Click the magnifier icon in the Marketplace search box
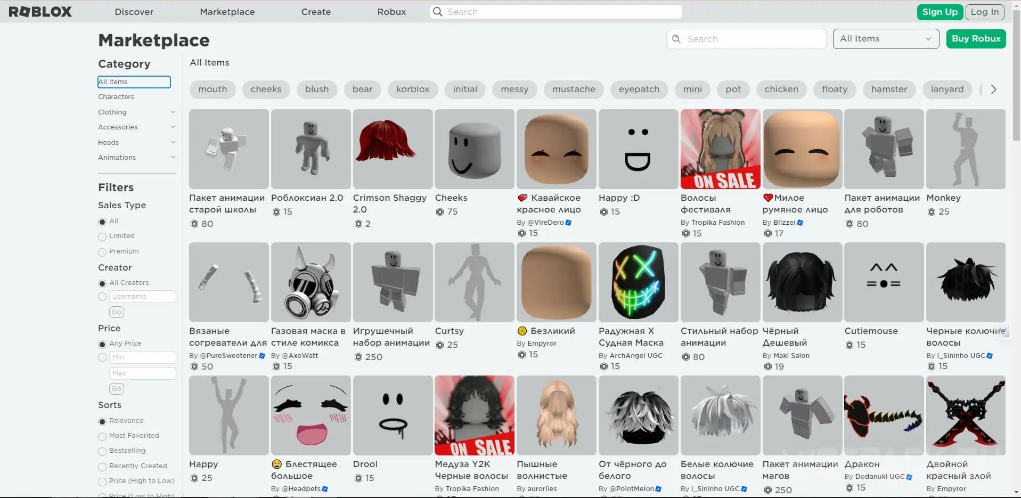Image resolution: width=1021 pixels, height=498 pixels. click(676, 39)
